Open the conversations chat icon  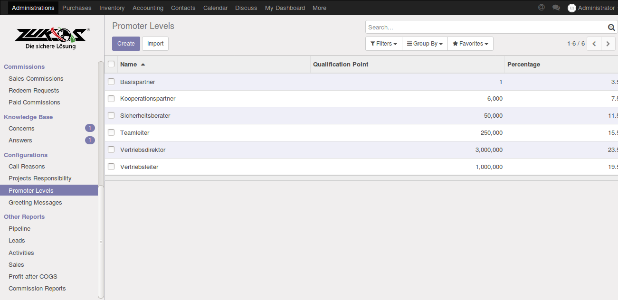[x=556, y=8]
